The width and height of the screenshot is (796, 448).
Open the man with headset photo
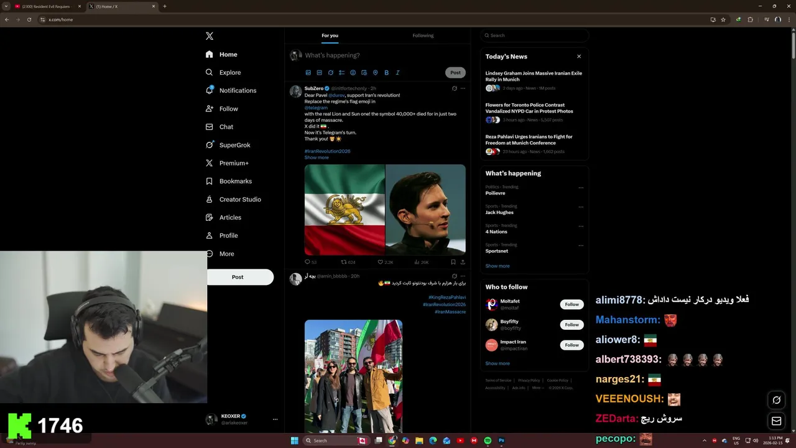click(425, 210)
